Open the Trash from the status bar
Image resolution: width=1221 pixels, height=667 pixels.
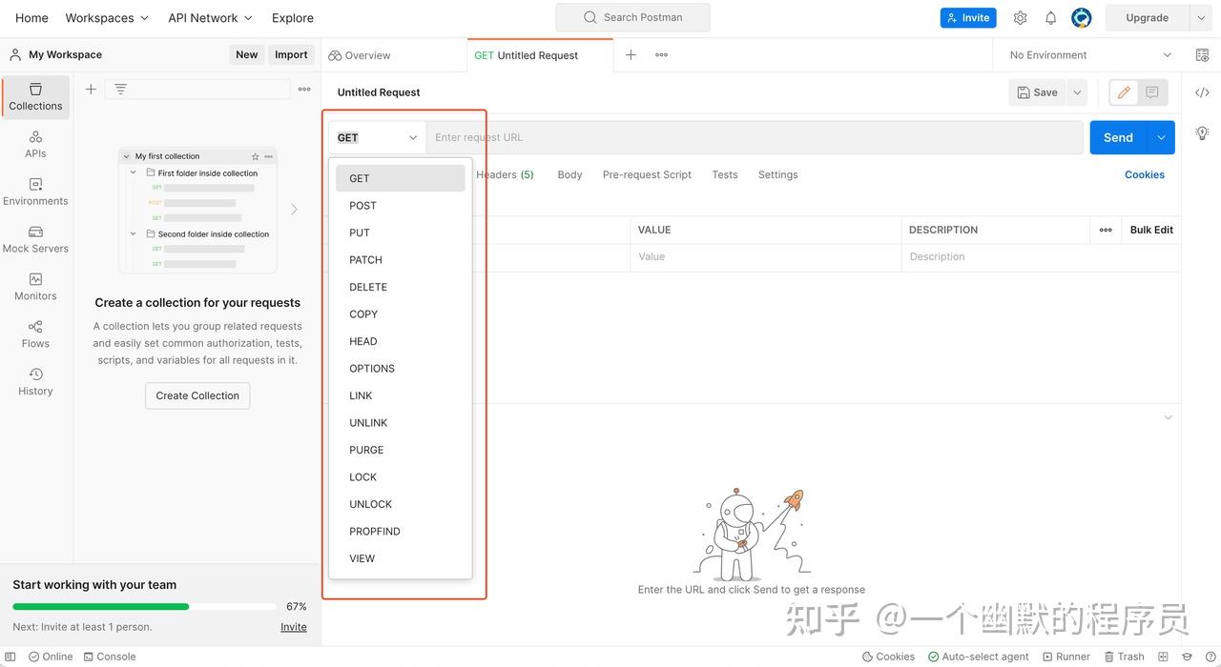1125,657
